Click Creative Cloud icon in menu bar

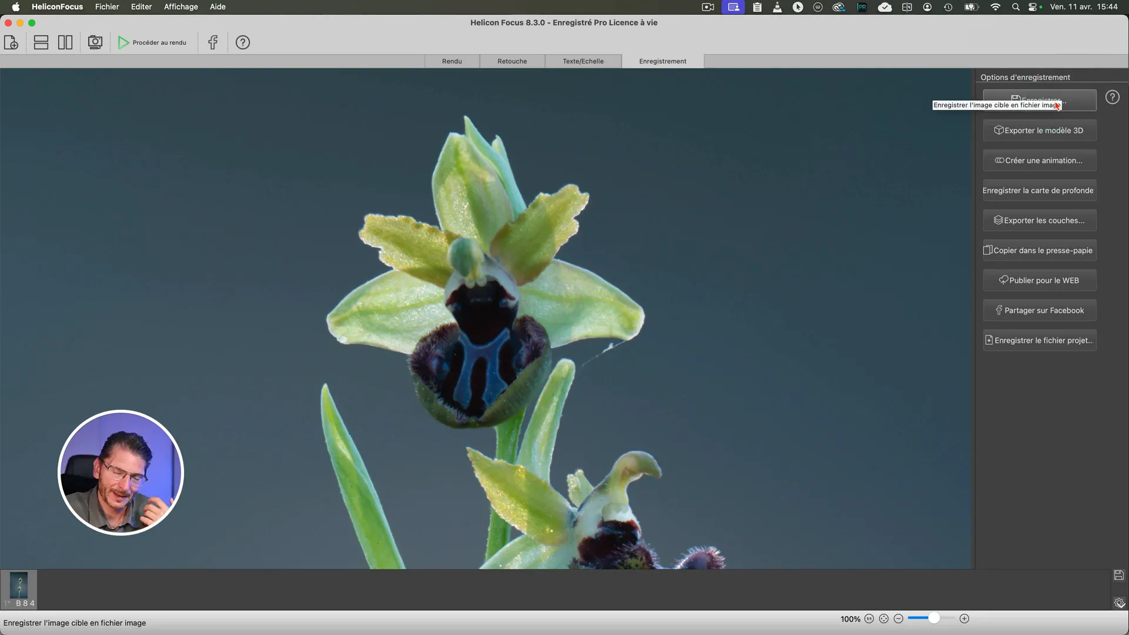pos(839,7)
